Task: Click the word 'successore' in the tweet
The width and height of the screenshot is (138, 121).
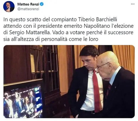Action: point(121,33)
